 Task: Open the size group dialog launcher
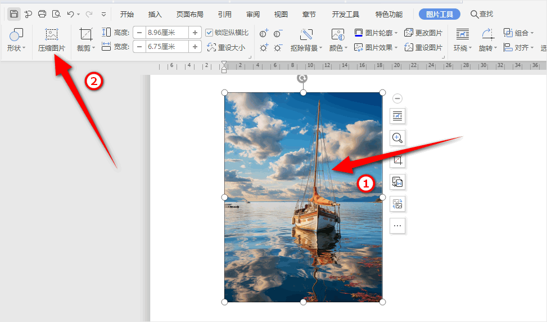250,57
